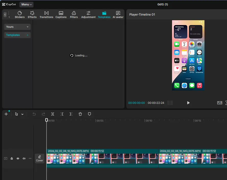This screenshot has height=180, width=227.
Task: Delete left of playhead
Action: 62,114
